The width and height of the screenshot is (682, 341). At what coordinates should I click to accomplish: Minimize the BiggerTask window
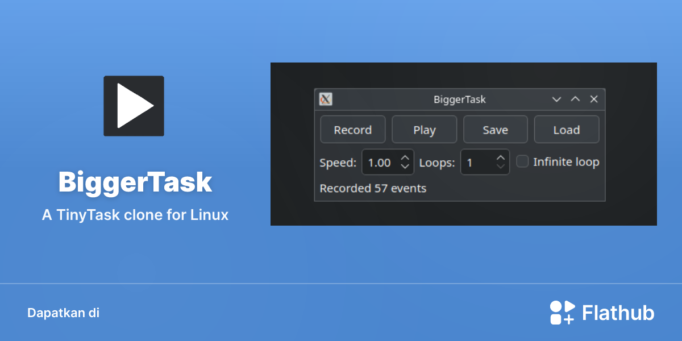pyautogui.click(x=557, y=99)
